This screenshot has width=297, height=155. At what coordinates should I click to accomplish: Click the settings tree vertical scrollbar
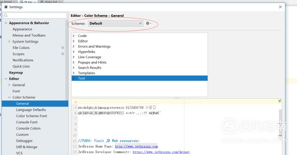[67, 60]
